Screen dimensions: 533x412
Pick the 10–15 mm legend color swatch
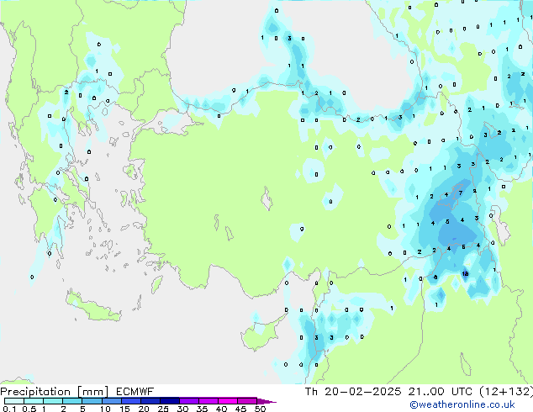(111, 401)
